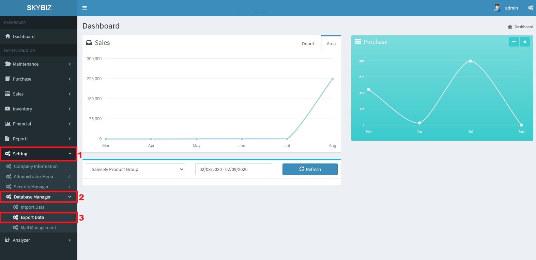Click the Maintenance folder icon

click(8, 64)
